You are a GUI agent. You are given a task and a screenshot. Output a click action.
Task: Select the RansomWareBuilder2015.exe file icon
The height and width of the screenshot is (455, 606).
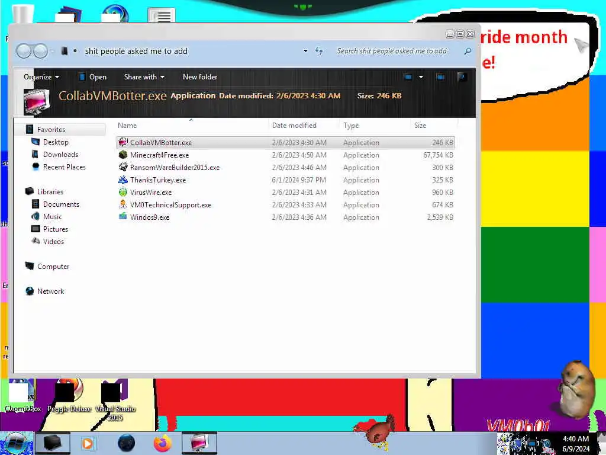(123, 167)
